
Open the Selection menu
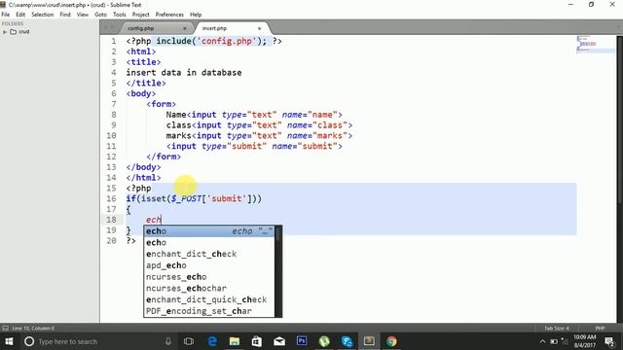(x=43, y=15)
